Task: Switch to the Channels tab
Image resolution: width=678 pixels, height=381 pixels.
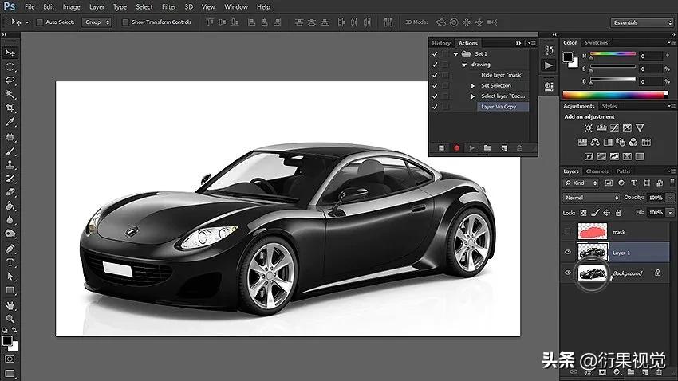Action: 597,171
